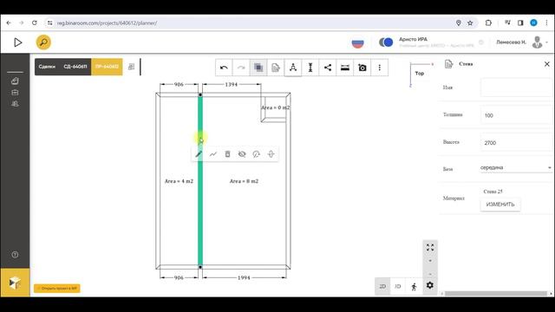The width and height of the screenshot is (555, 312).
Task: Select the yellow ПР-640612 tab
Action: [107, 67]
